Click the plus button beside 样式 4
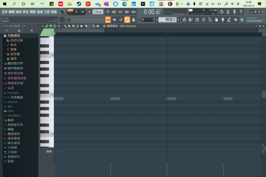The width and height of the screenshot is (266, 177). tap(178, 20)
